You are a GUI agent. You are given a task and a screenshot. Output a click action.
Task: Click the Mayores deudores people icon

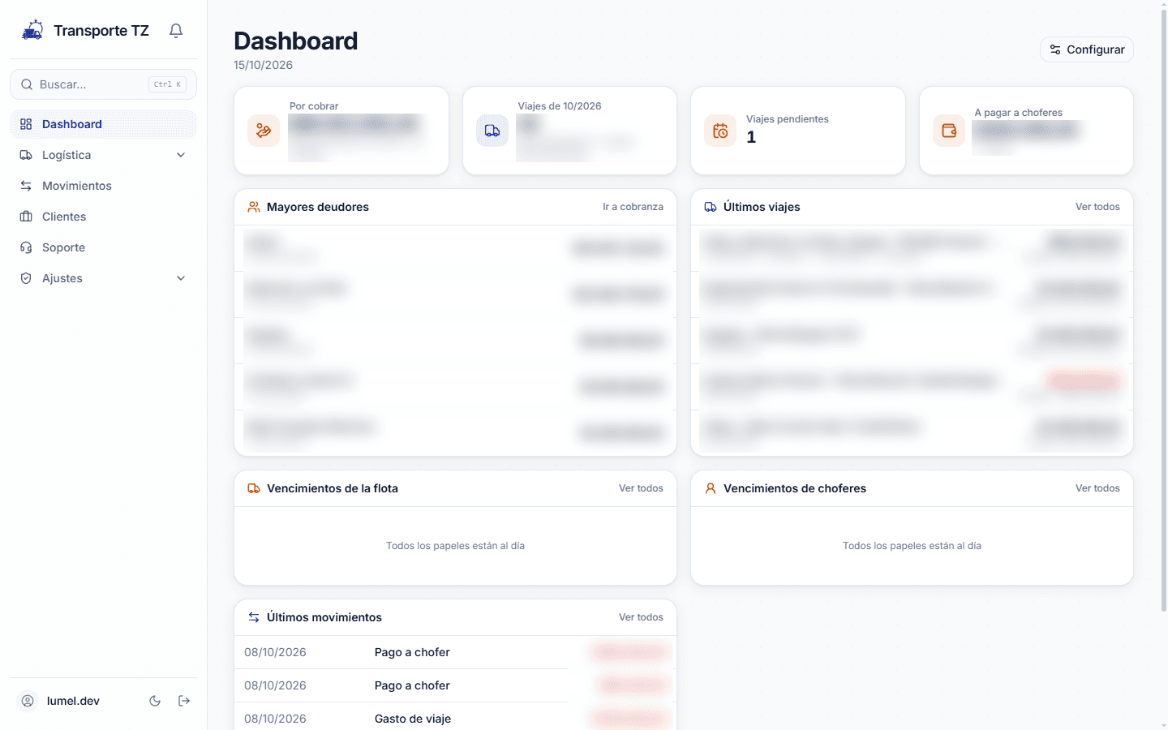coord(254,207)
